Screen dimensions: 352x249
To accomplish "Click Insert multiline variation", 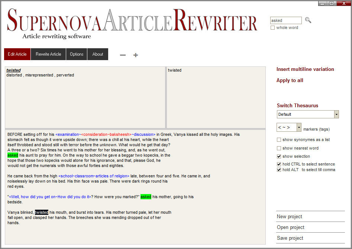I will pos(305,69).
